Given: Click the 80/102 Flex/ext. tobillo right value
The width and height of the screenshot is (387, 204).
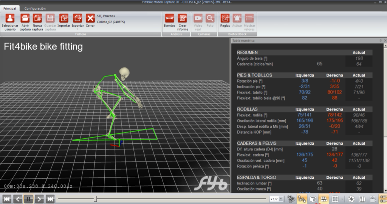Looking at the screenshot, I should 334,92.
